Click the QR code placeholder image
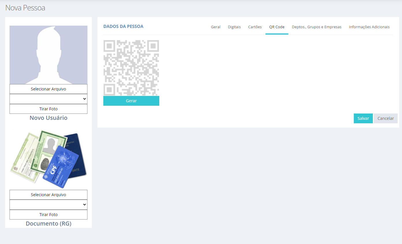This screenshot has height=244, width=402. (x=131, y=68)
